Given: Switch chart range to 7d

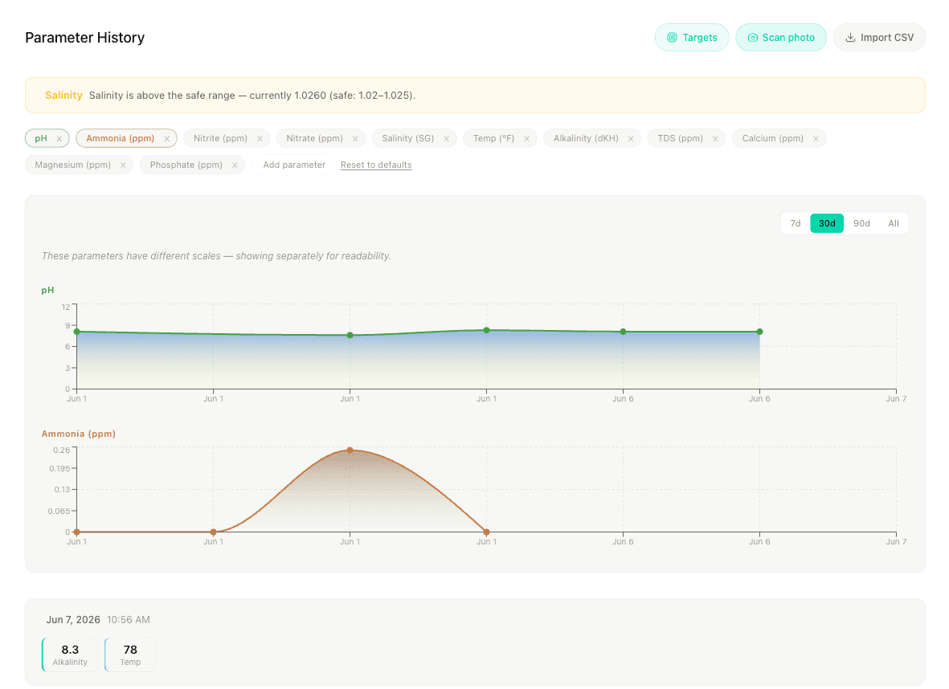Looking at the screenshot, I should pyautogui.click(x=796, y=223).
